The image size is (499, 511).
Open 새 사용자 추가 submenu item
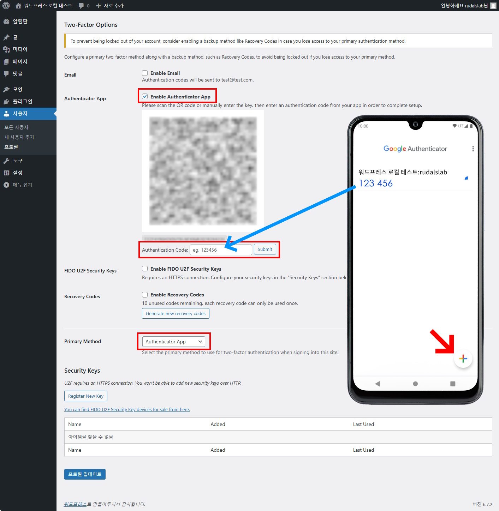tap(19, 137)
